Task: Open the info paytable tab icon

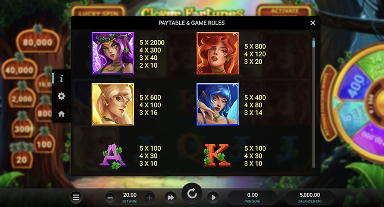Action: pyautogui.click(x=61, y=78)
